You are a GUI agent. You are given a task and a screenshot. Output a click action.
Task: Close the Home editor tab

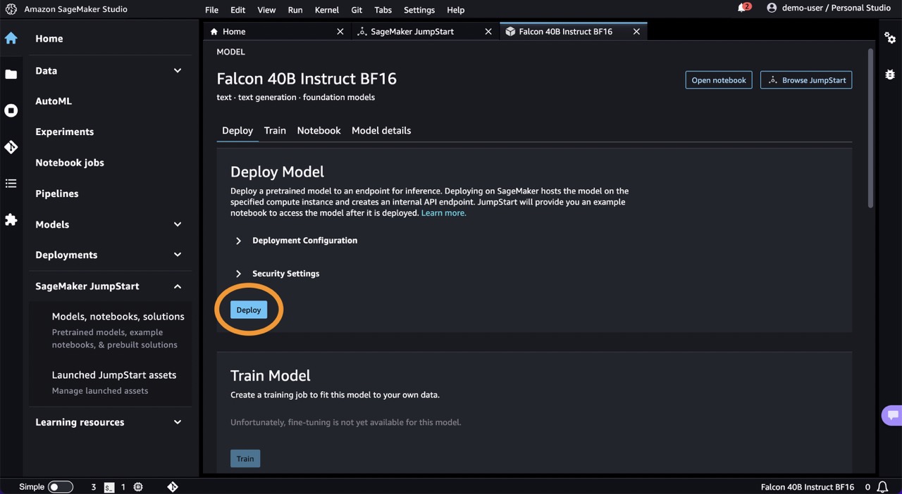340,32
